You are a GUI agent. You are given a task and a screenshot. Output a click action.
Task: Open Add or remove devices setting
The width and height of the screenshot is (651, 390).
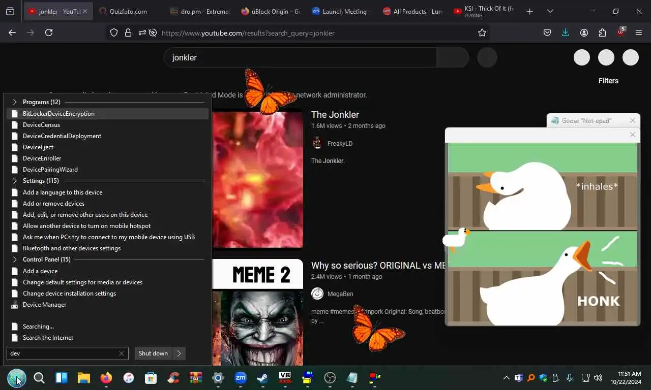click(x=108, y=204)
